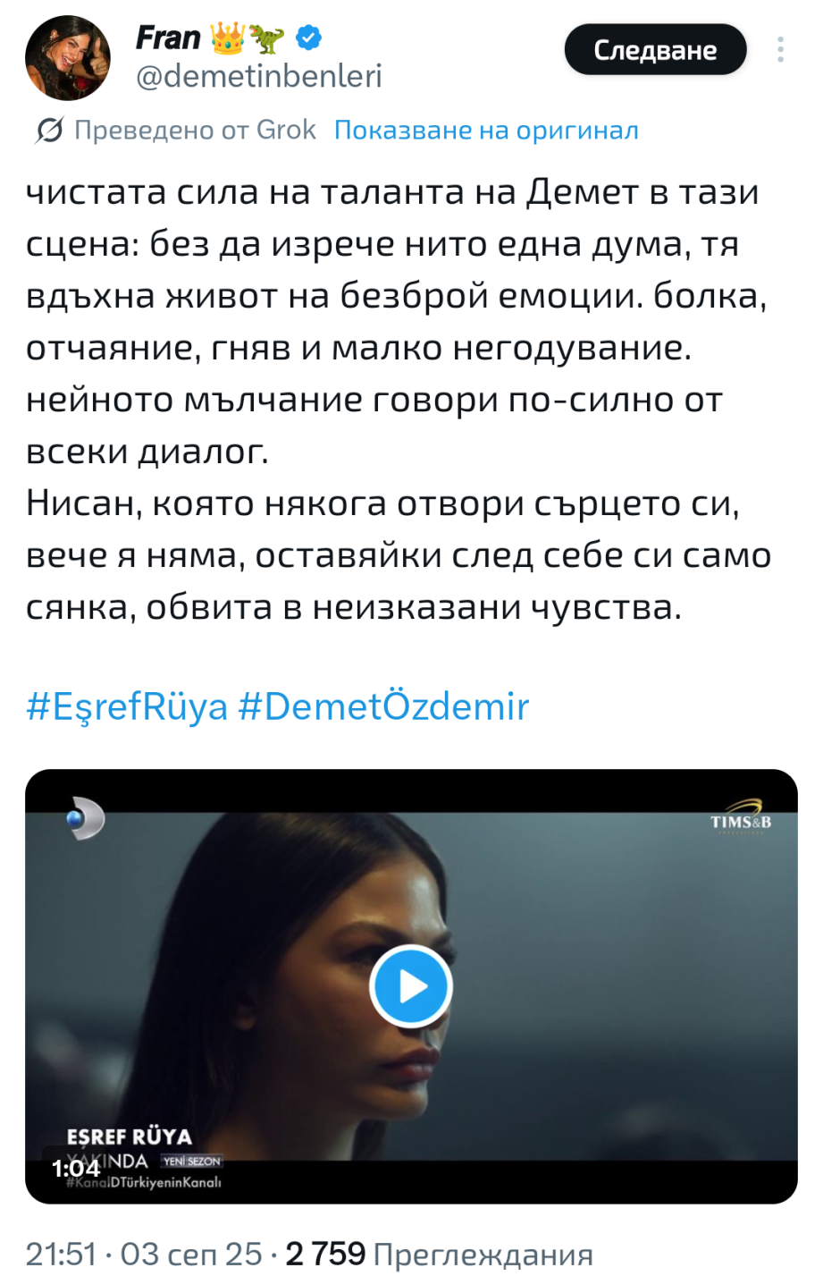
Task: View the 2 759 Преглеждания count
Action: [x=440, y=1254]
